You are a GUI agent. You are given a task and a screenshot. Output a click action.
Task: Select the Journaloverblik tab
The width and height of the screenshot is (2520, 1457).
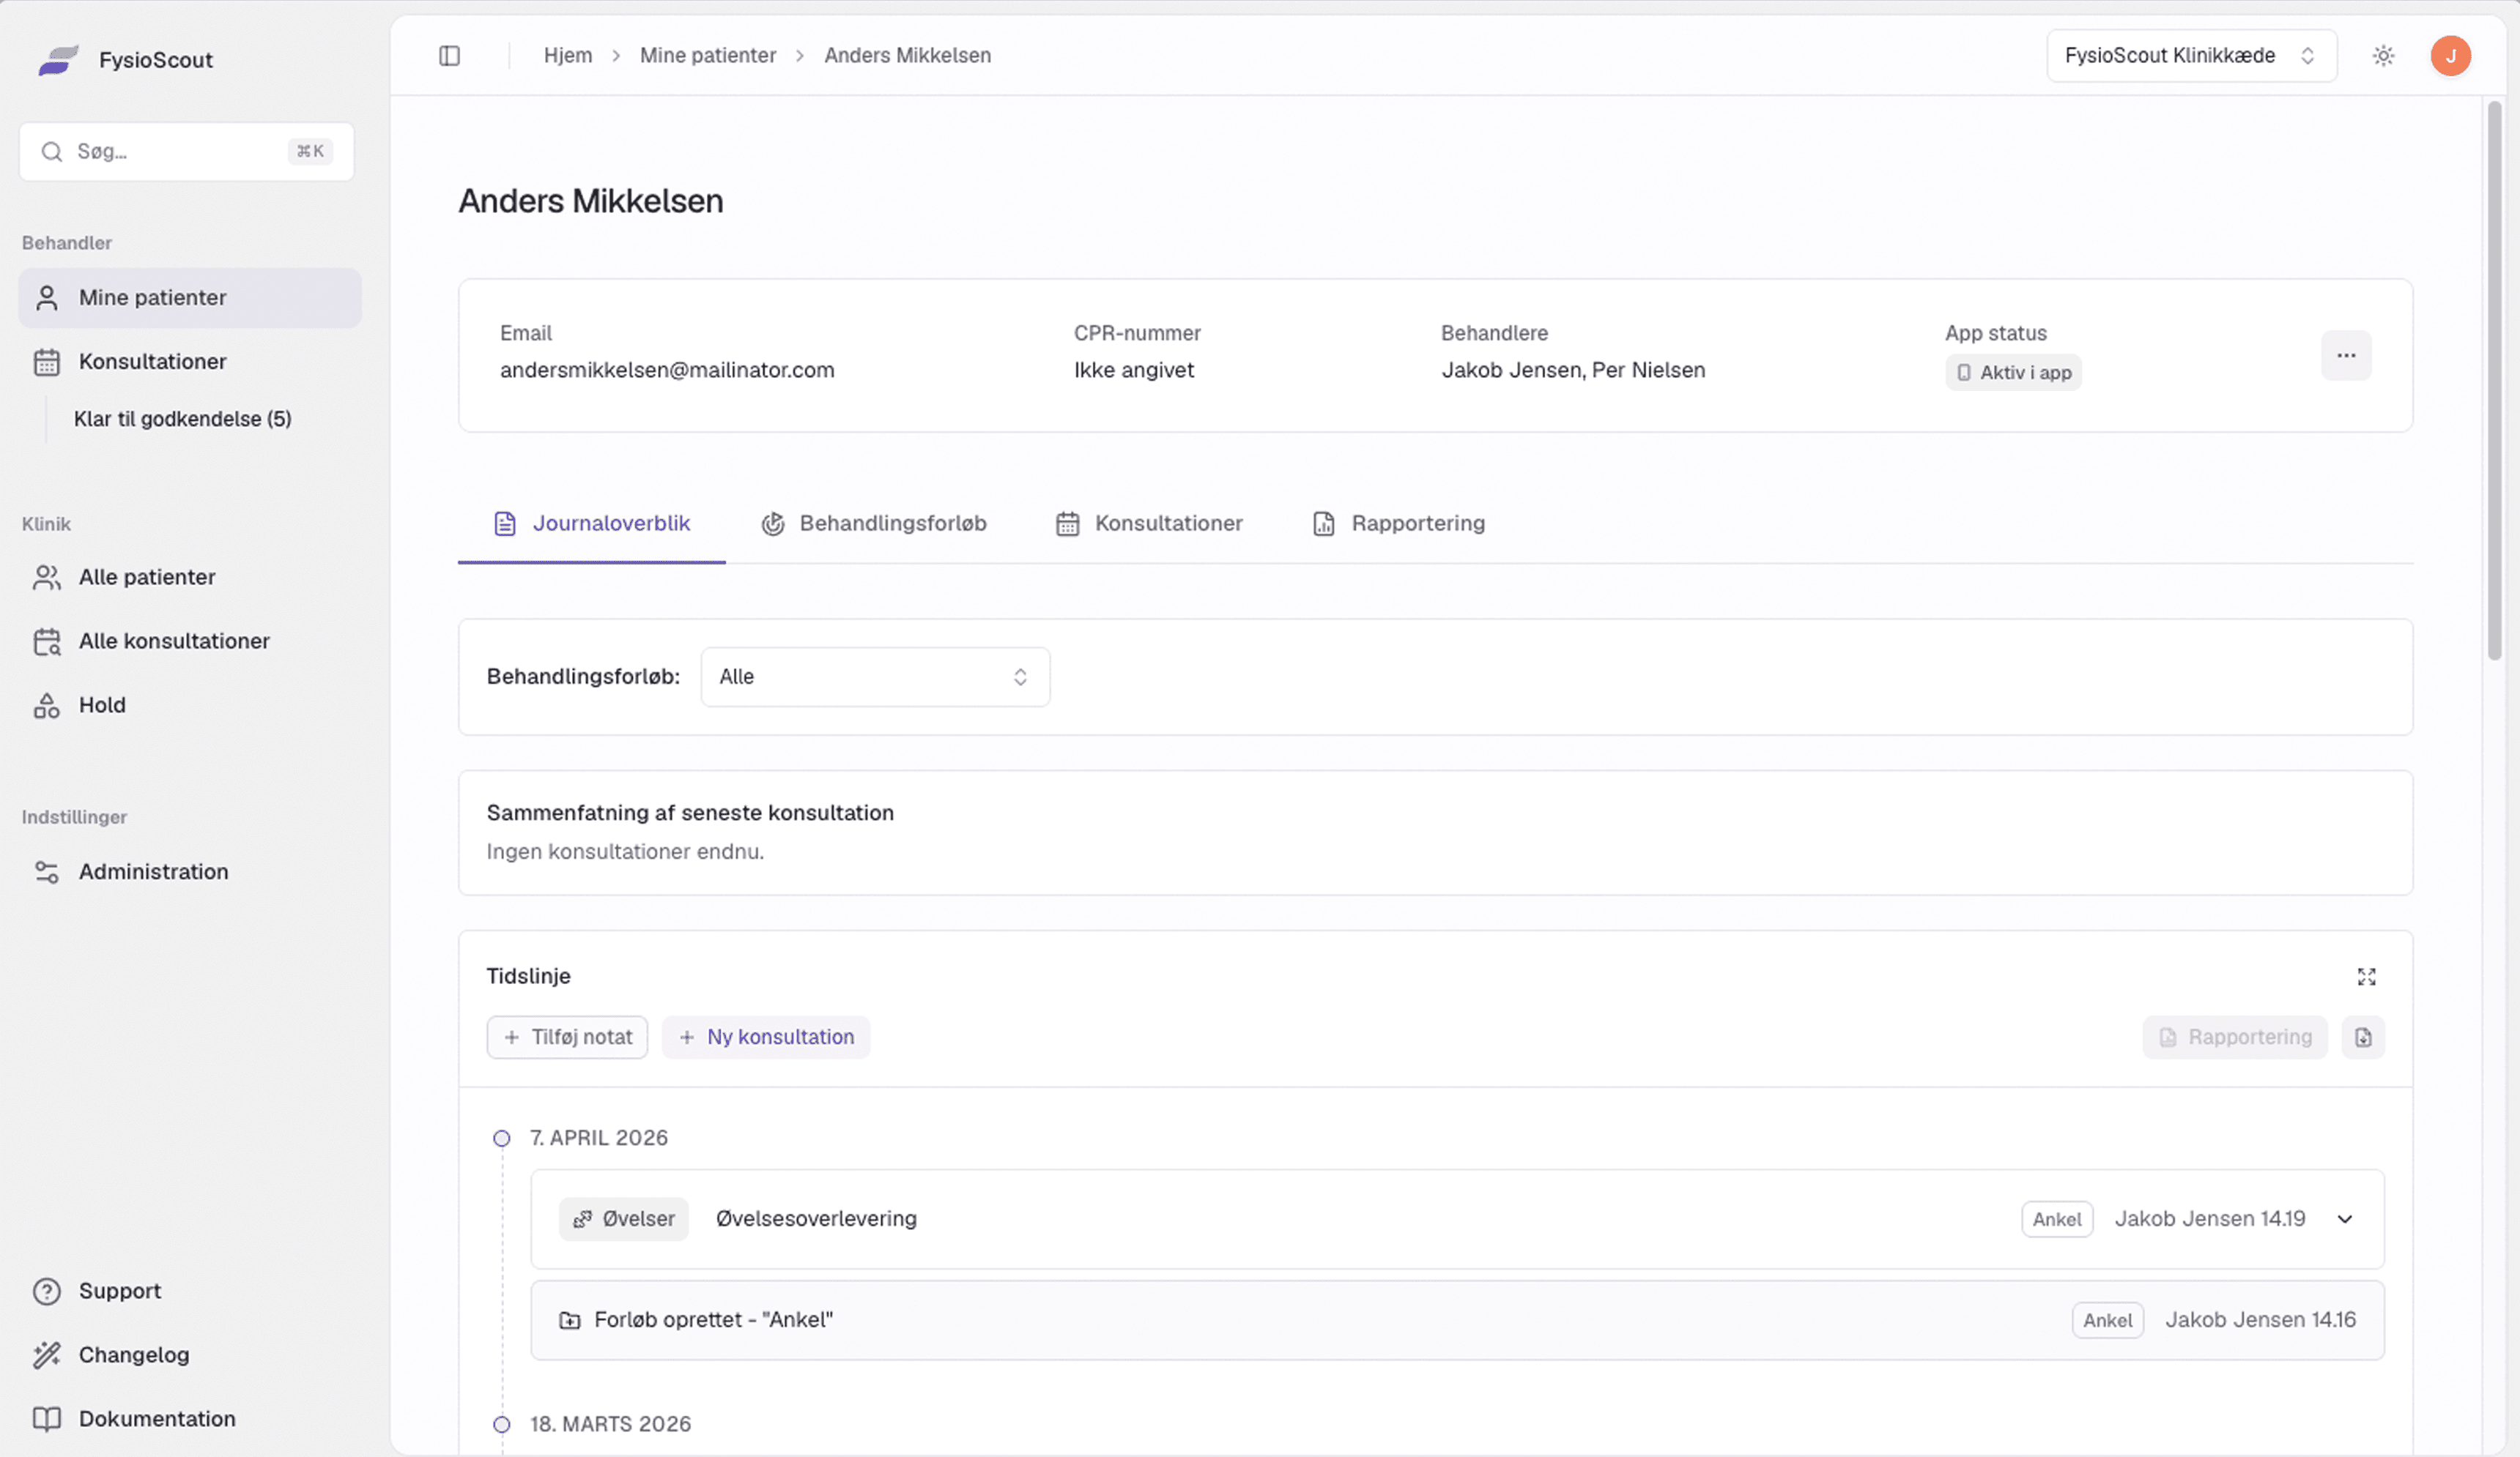tap(592, 523)
